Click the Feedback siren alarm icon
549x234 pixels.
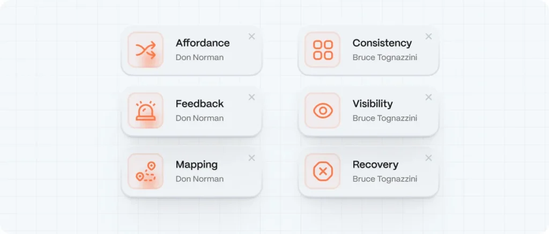pyautogui.click(x=145, y=111)
